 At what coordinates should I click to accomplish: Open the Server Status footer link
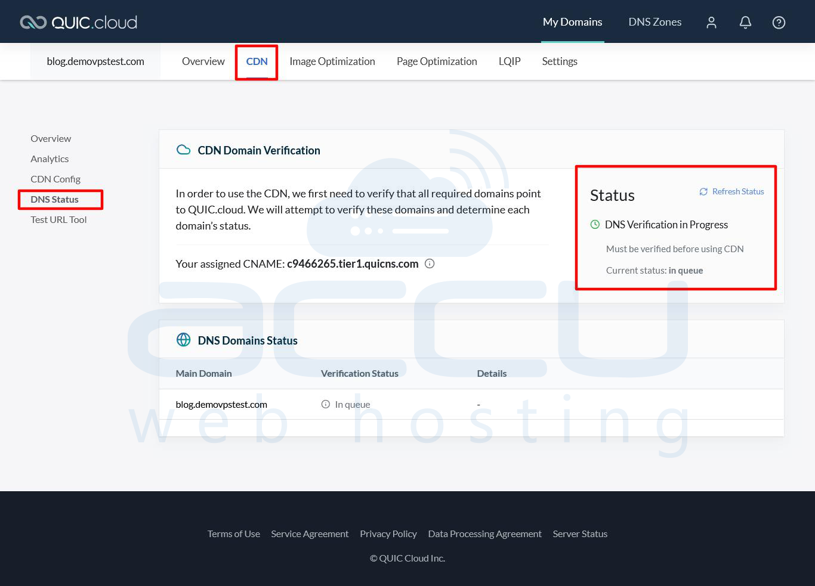click(580, 534)
